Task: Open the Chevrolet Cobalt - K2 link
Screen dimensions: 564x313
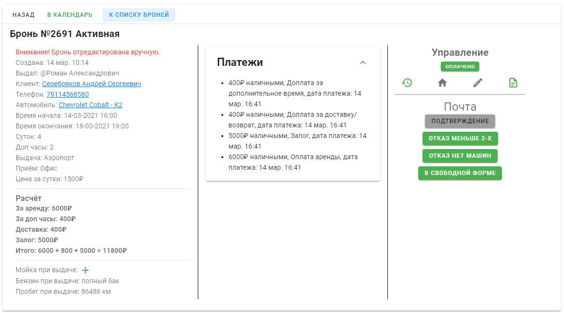Action: [90, 105]
